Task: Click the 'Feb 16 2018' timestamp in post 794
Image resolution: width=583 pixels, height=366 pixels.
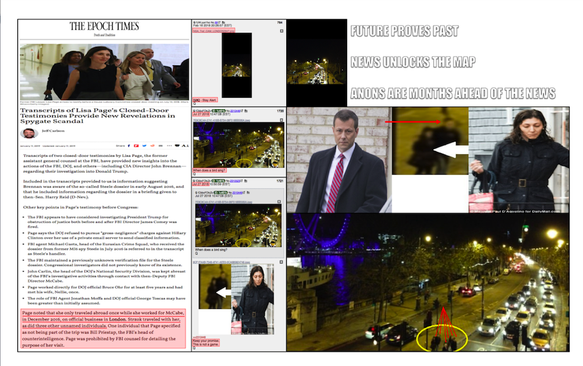Action: click(212, 25)
